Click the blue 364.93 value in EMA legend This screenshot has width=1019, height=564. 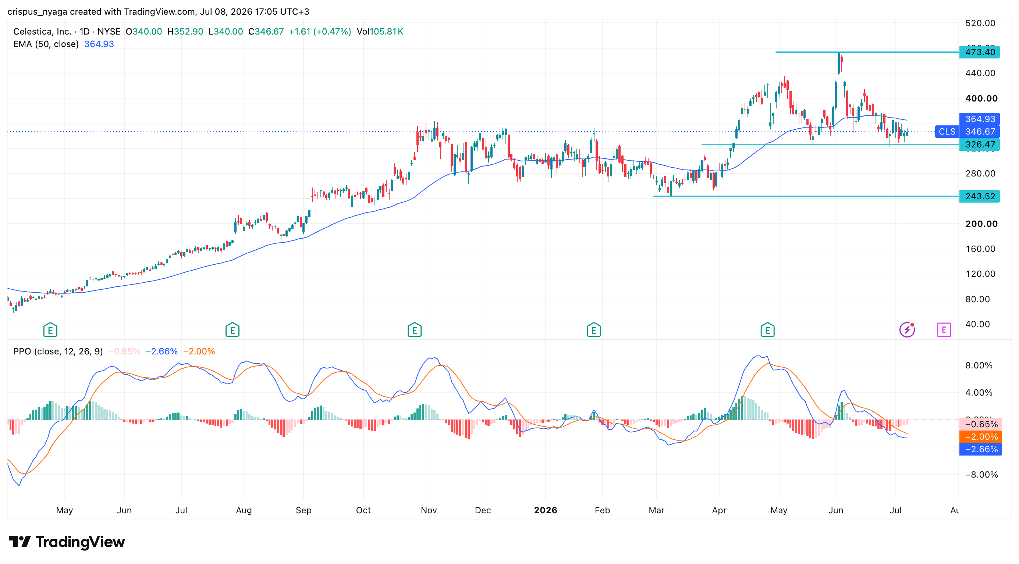coord(99,44)
